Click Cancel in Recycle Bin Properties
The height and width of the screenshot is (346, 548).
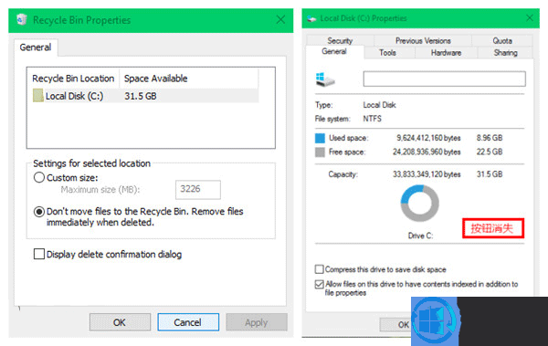(x=188, y=322)
